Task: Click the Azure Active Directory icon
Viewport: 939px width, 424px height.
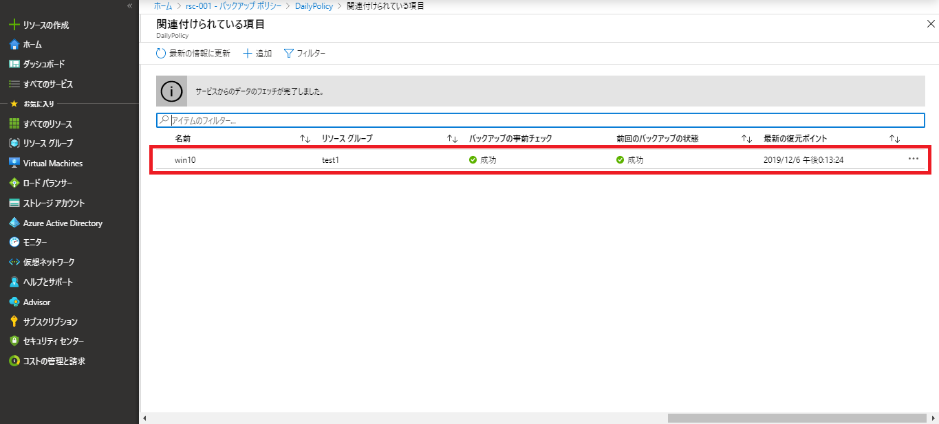Action: (14, 223)
